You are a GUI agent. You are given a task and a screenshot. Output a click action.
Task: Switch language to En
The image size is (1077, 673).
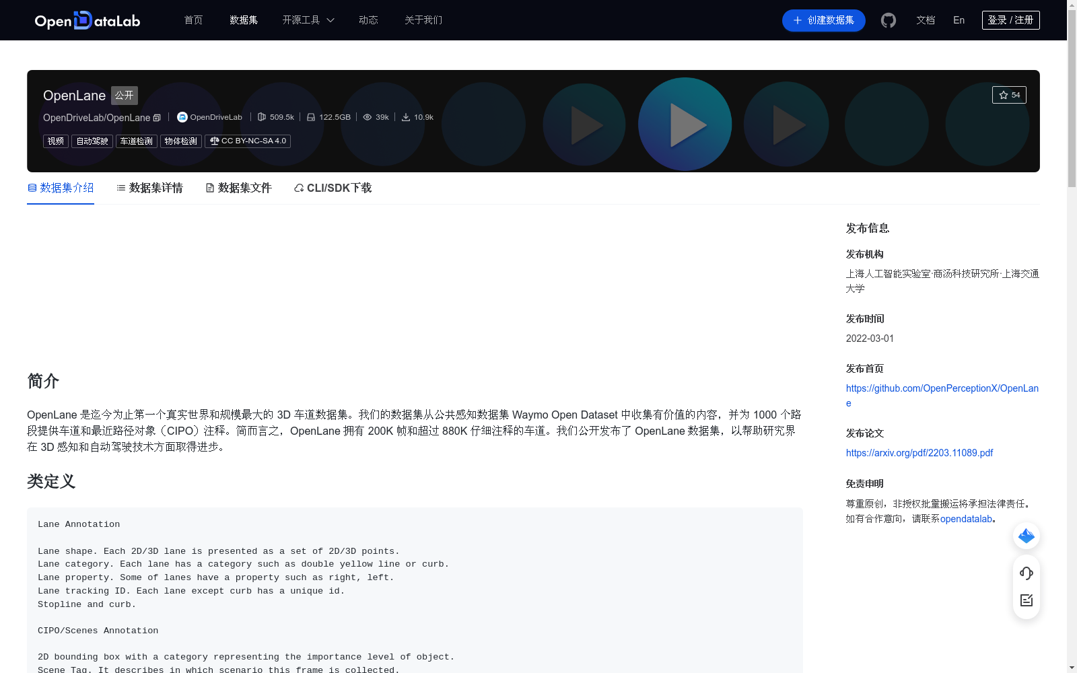coord(959,20)
